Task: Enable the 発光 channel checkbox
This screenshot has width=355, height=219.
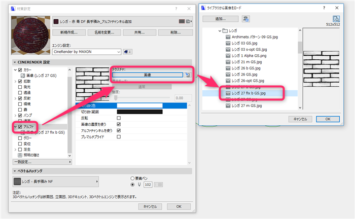Action: (20, 87)
